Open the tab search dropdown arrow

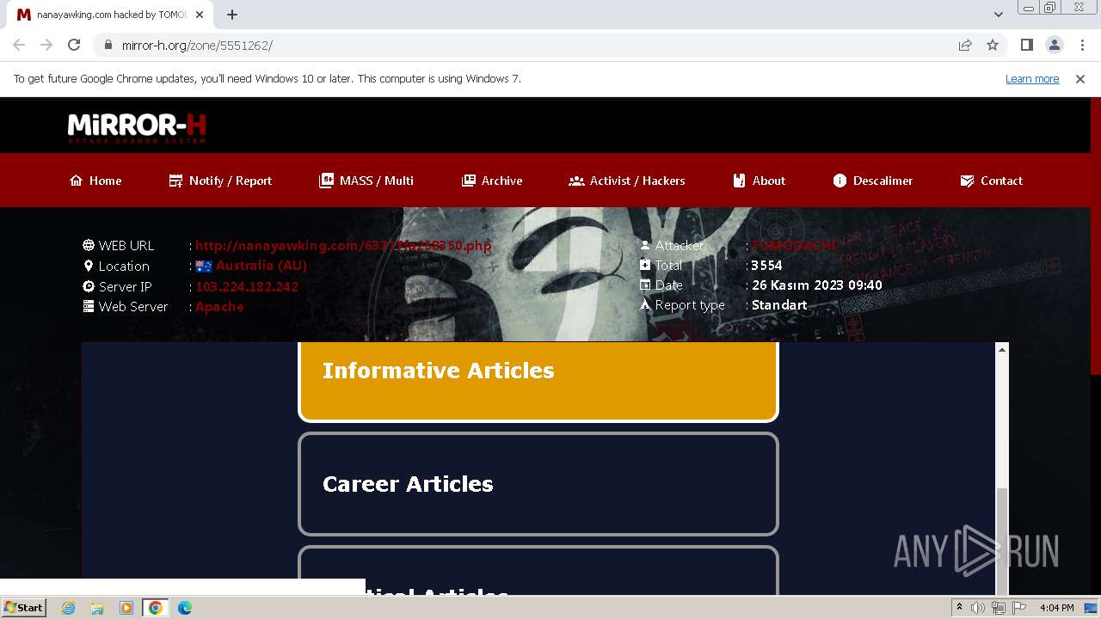(x=998, y=14)
